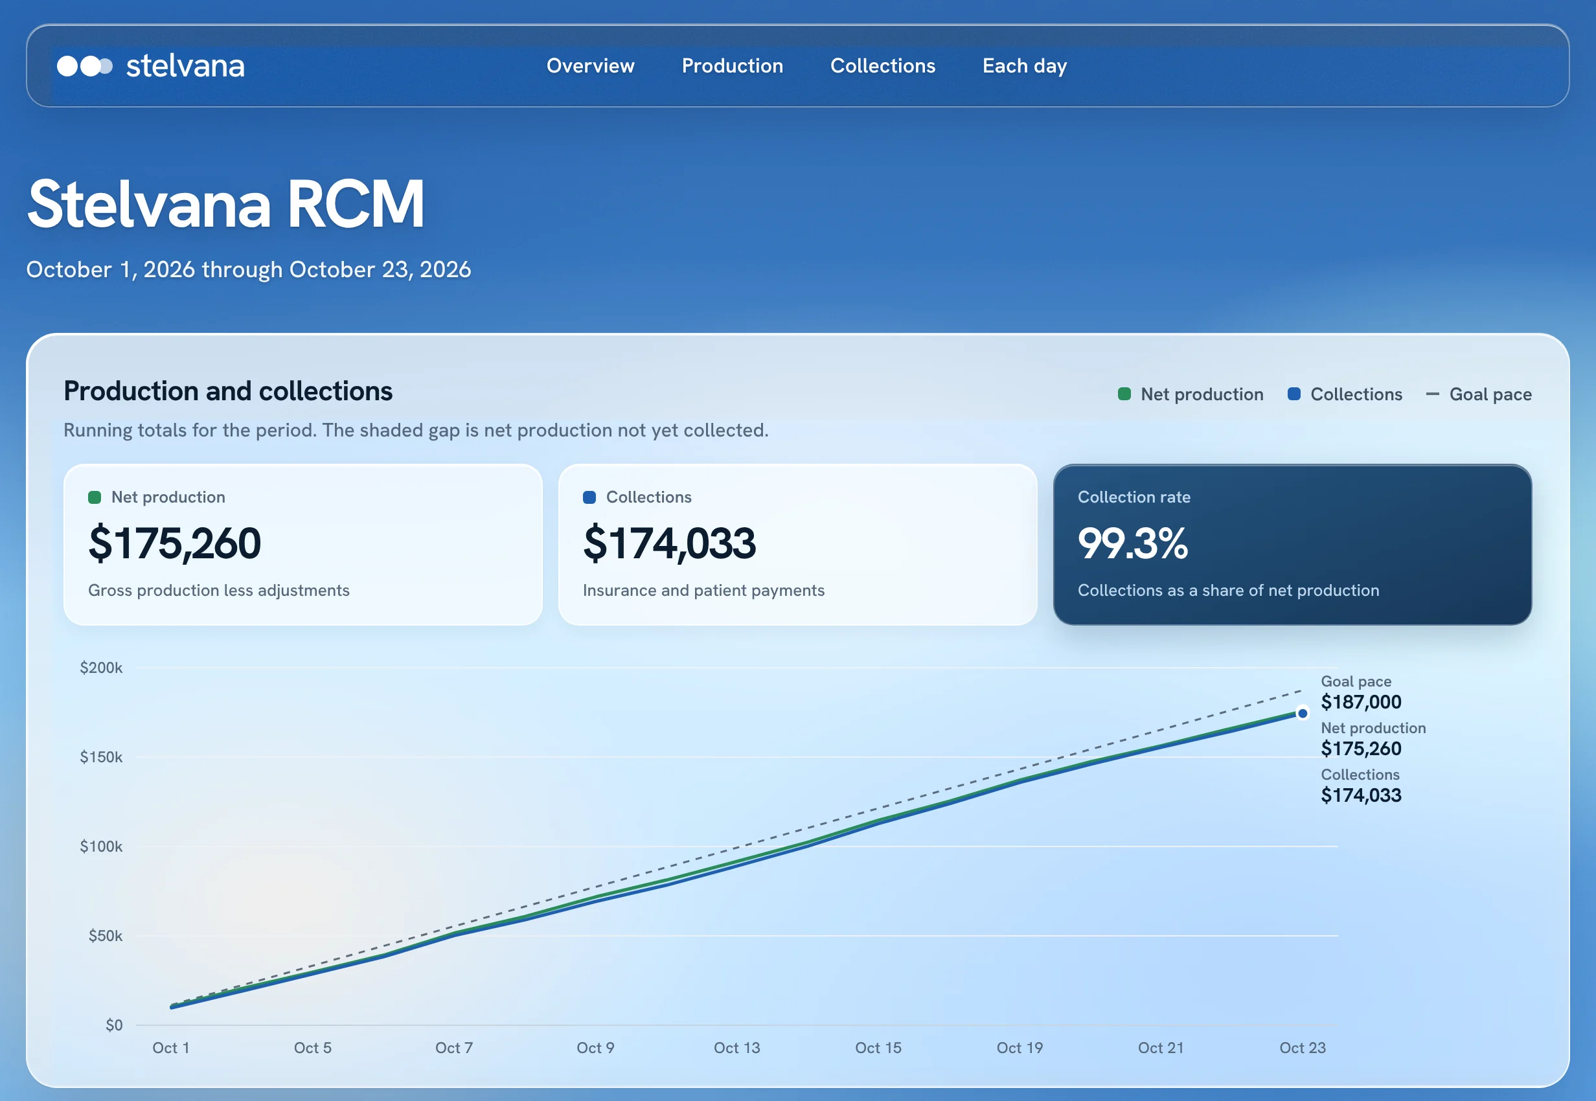Click the Oct 7 x-axis label
The image size is (1596, 1101).
(x=454, y=1048)
